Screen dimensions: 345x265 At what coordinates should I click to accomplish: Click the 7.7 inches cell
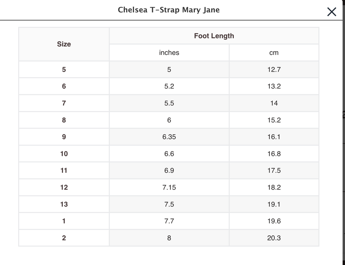click(x=169, y=221)
